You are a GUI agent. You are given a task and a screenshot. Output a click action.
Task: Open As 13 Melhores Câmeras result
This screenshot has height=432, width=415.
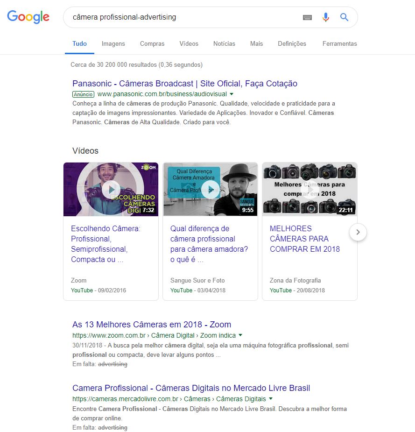[x=152, y=325]
